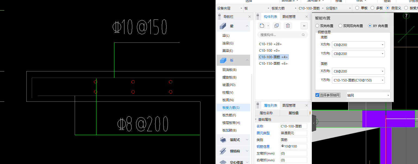The image size is (418, 164).
Task: Select the 双向布置 radio button
Action: tap(317, 26)
